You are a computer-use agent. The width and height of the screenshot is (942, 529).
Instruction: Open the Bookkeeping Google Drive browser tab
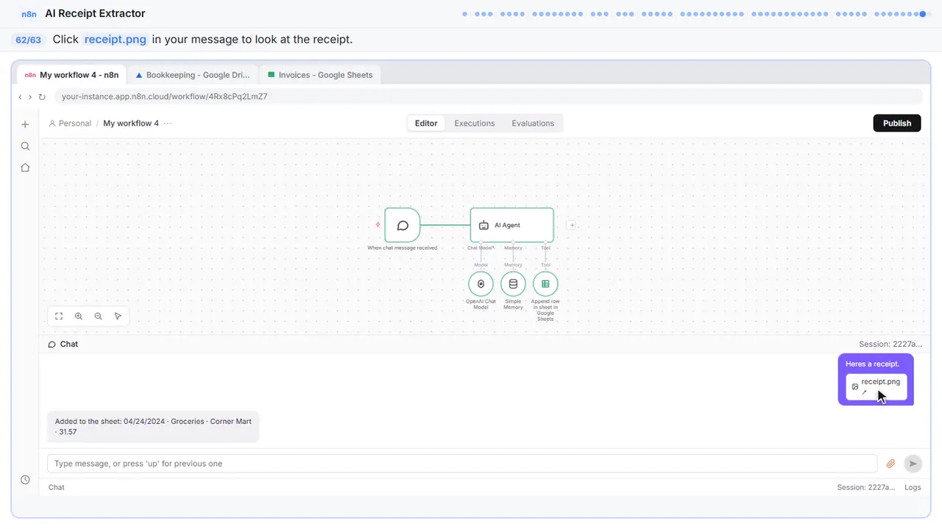pos(193,75)
